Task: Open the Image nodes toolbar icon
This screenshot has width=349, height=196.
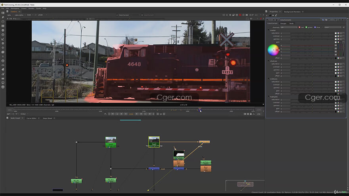Action: tap(3, 13)
